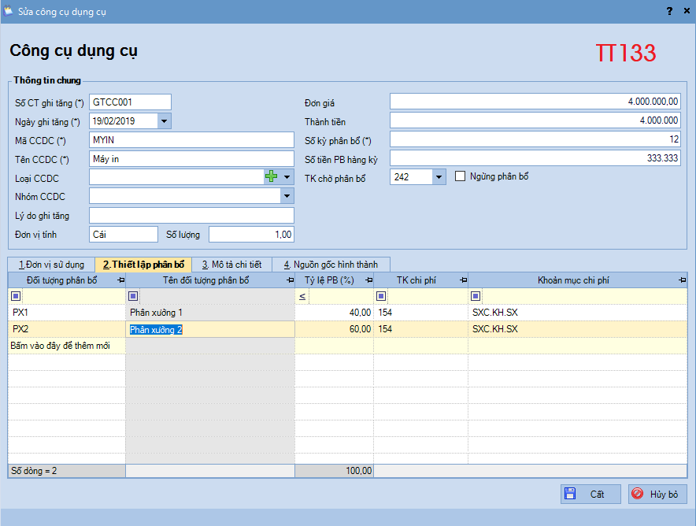Click the help question mark in title bar
The image size is (696, 526).
669,12
